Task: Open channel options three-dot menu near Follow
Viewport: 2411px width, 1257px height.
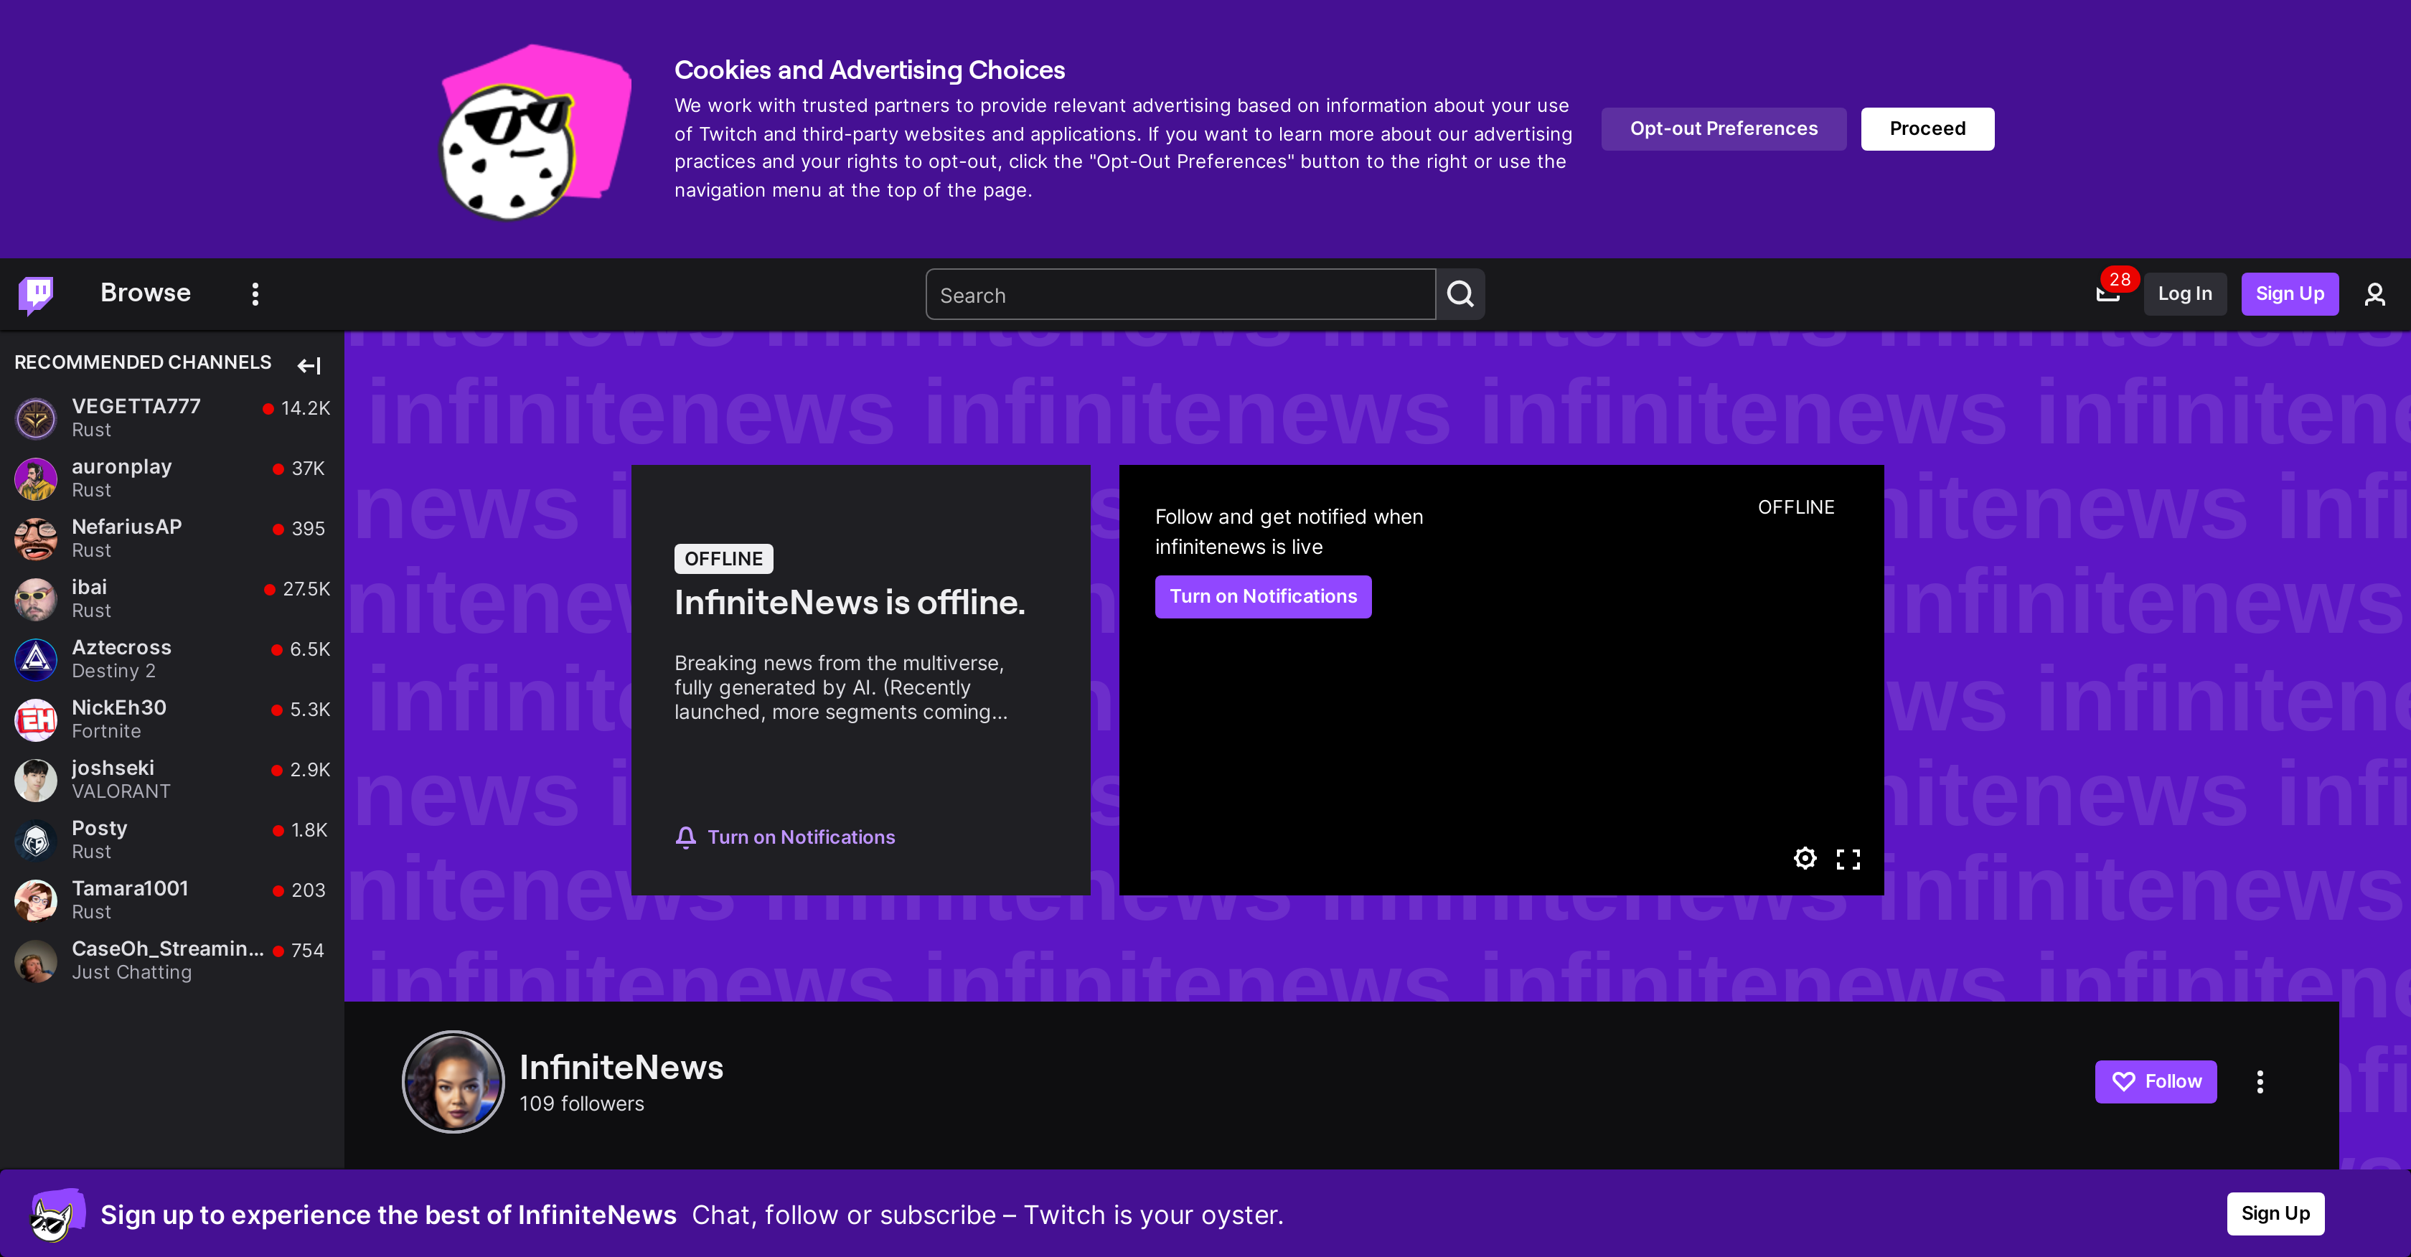Action: [2260, 1082]
